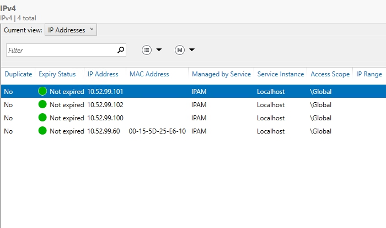Screen dimensions: 386x228
Task: Click green status icon for 10.52.99.101
Action: click(42, 91)
